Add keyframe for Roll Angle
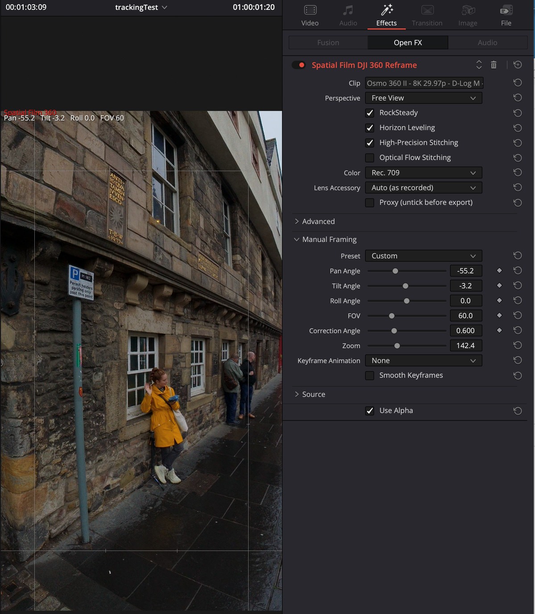Screen dimensions: 535x614 tap(499, 300)
